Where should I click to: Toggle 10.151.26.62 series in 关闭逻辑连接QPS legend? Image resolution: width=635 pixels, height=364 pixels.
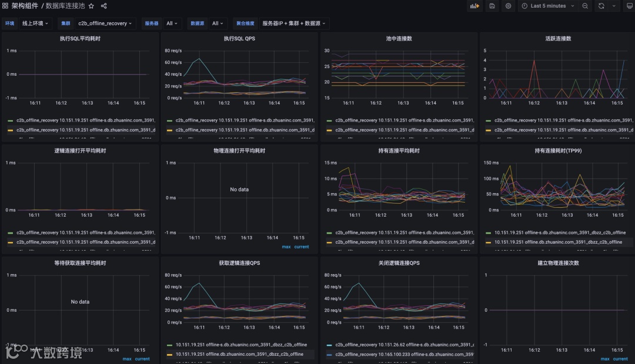405,345
